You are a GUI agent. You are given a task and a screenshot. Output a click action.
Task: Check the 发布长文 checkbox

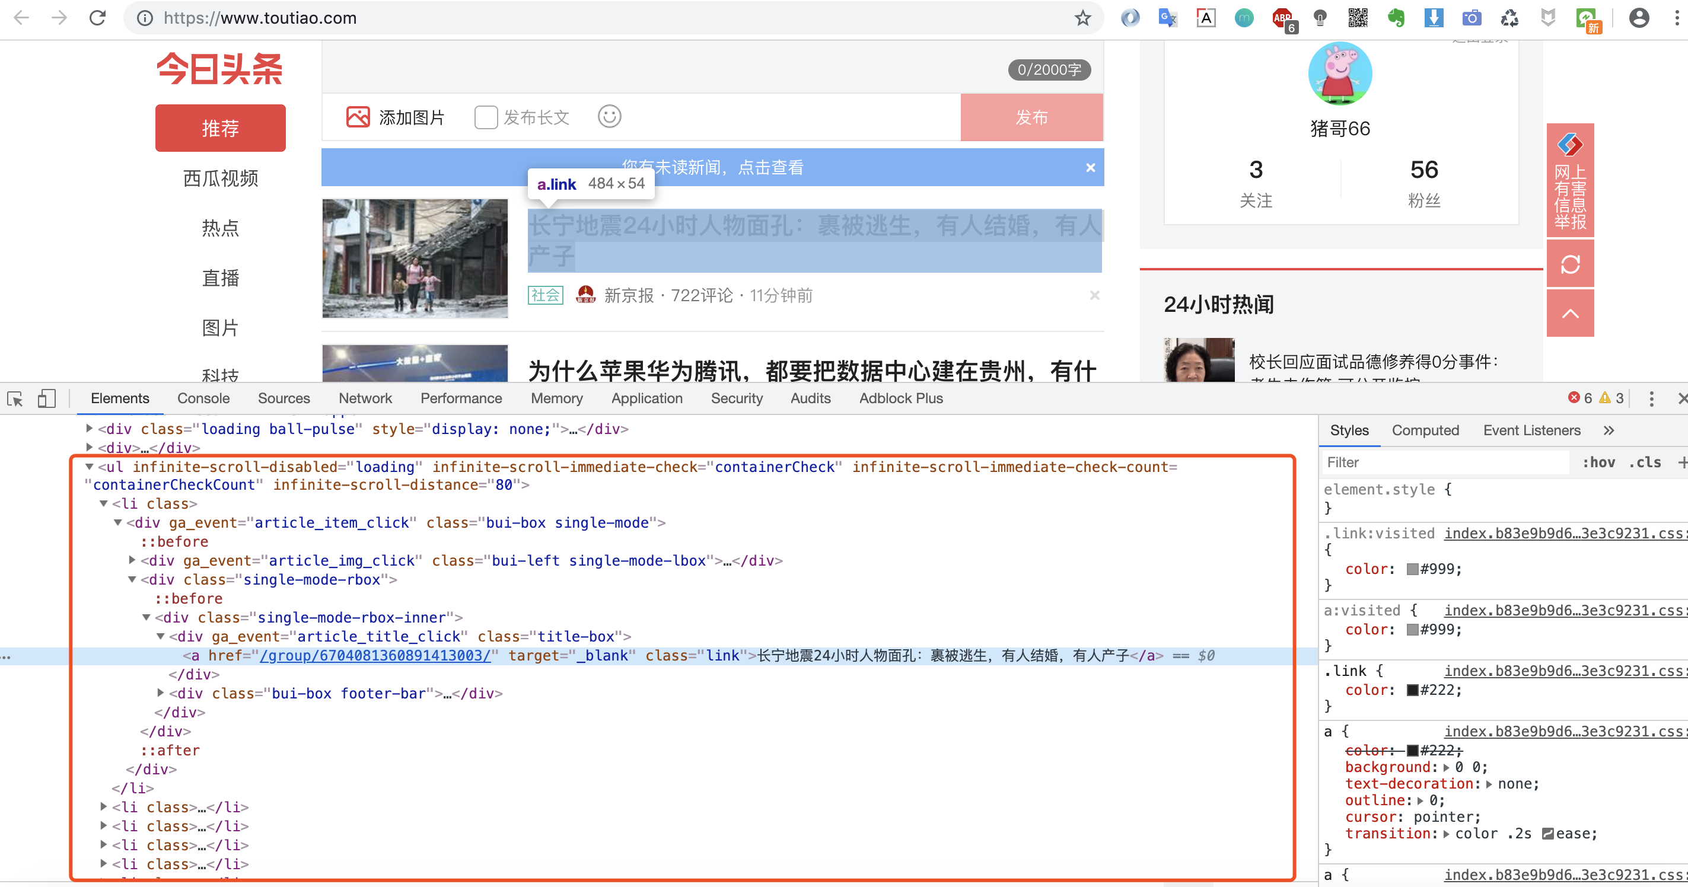(x=486, y=117)
